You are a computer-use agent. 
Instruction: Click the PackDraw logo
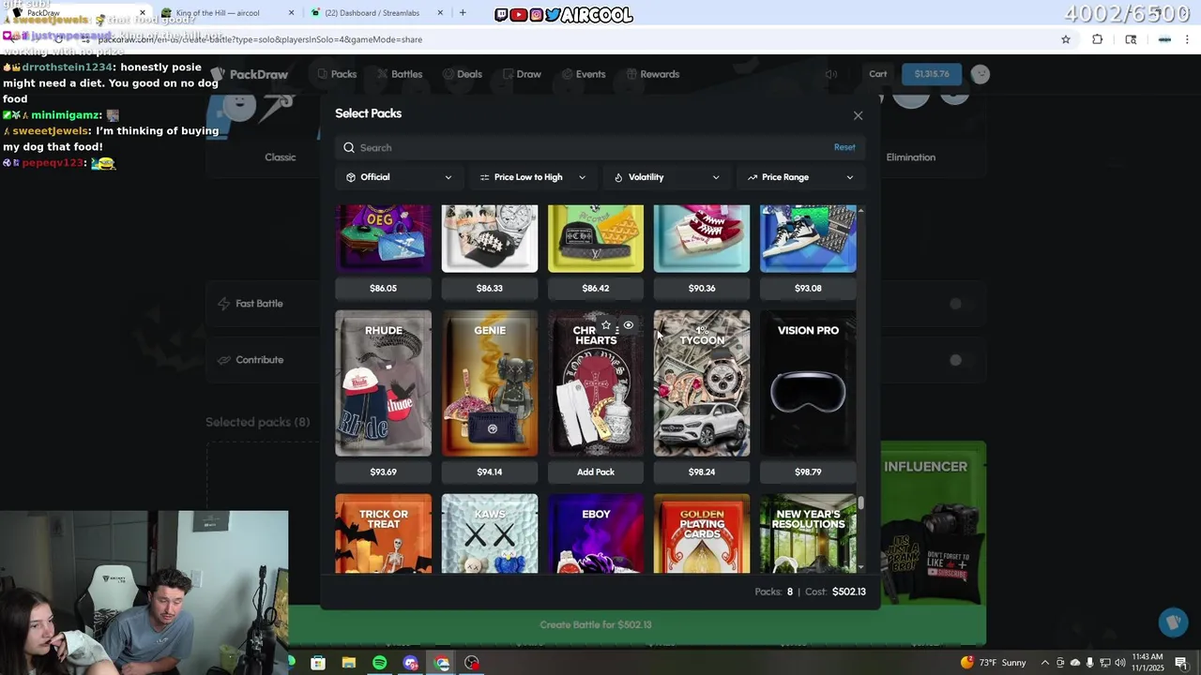pyautogui.click(x=250, y=74)
